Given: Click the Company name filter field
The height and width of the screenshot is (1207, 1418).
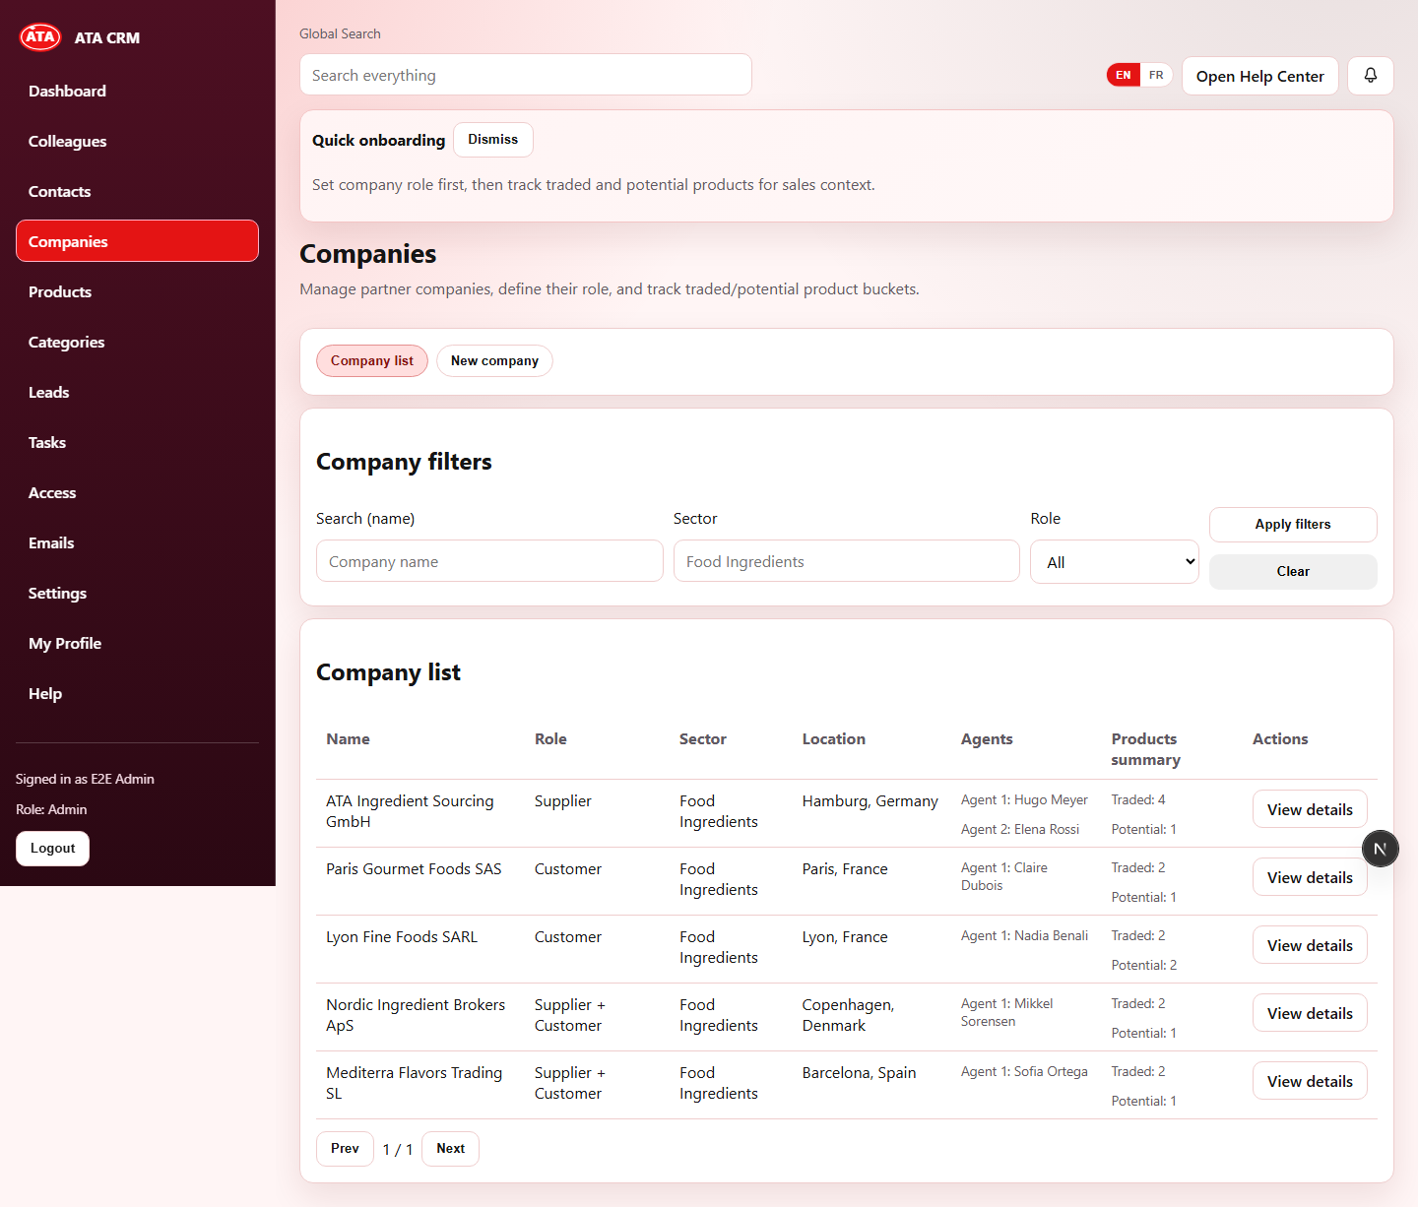Looking at the screenshot, I should (488, 560).
